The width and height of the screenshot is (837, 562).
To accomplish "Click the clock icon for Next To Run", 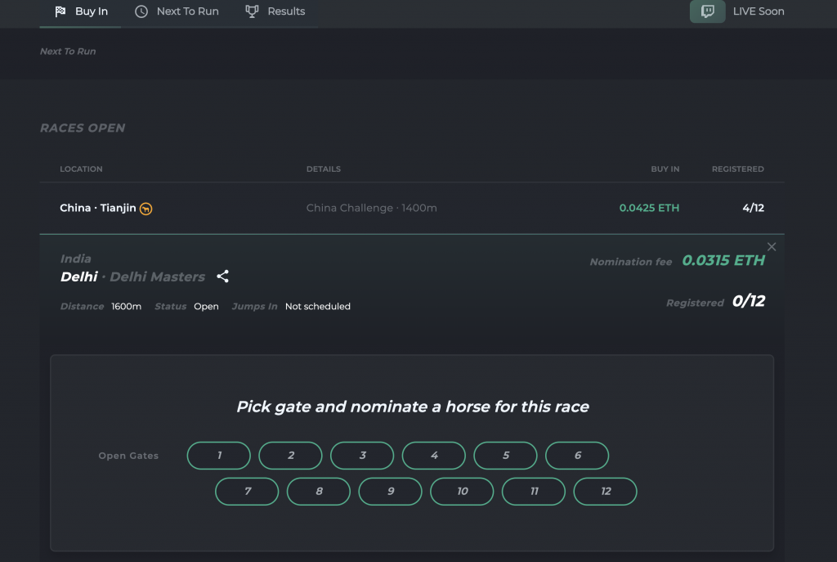I will click(141, 11).
